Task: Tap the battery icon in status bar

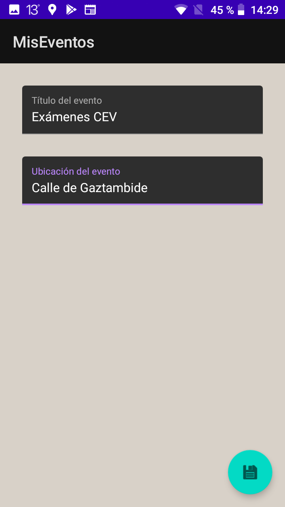Action: [x=241, y=10]
